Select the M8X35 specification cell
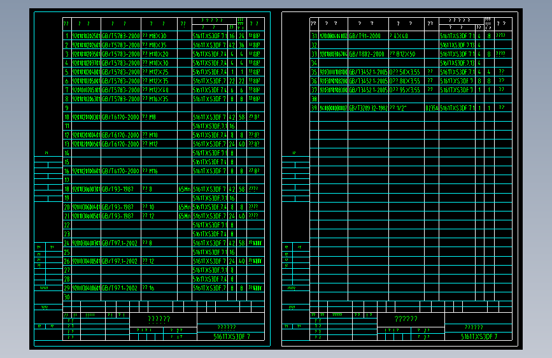The height and width of the screenshot is (358, 552). [159, 45]
